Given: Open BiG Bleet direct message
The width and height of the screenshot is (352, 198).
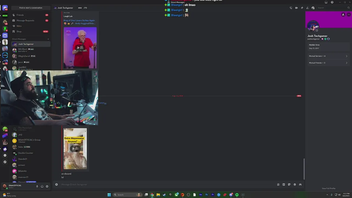Looking at the screenshot, I should [x=31, y=50].
